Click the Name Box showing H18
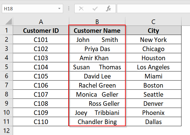 (32, 9)
